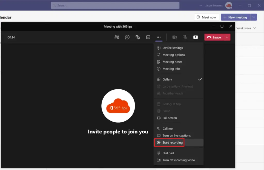This screenshot has height=170, width=264.
Task: Turn on live captions
Action: pos(178,135)
